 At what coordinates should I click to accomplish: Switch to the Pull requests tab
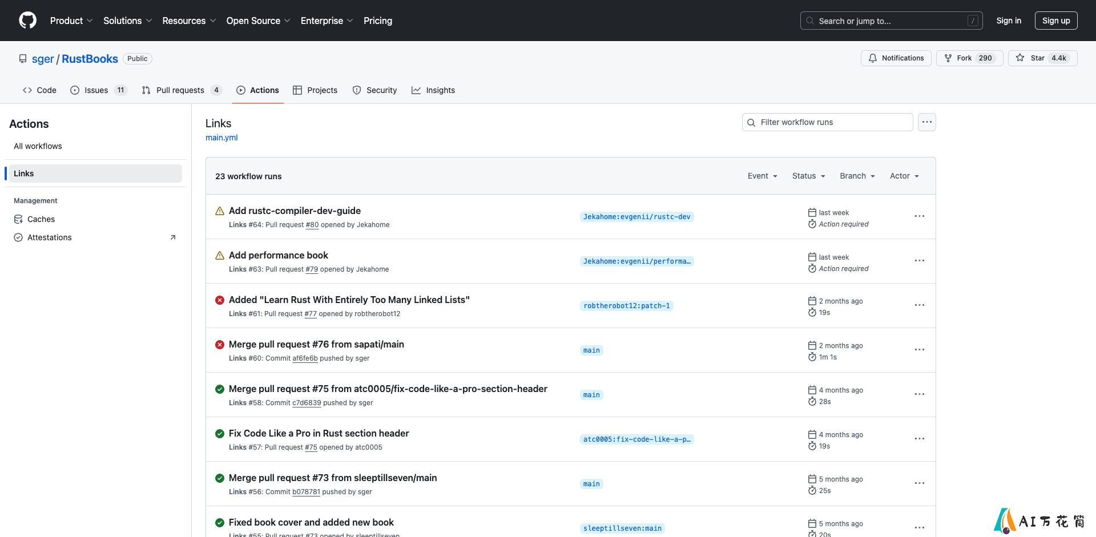pyautogui.click(x=182, y=90)
